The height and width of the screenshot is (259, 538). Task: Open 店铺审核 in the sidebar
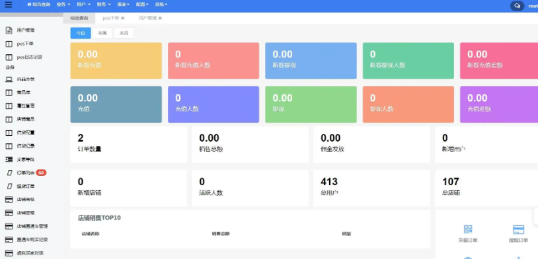tap(26, 200)
